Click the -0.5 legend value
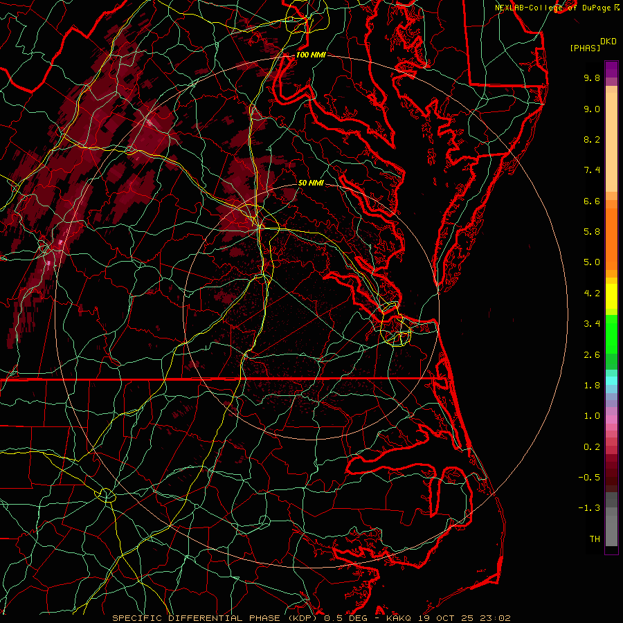Screen dimensions: 623x623 pos(589,478)
